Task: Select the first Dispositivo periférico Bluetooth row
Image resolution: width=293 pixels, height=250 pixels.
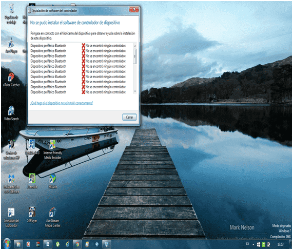Action: pyautogui.click(x=81, y=46)
